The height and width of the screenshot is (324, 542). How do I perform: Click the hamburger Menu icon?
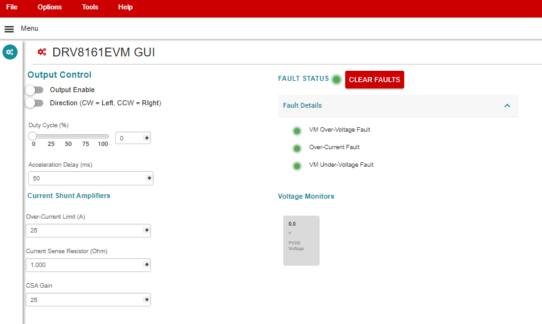9,29
